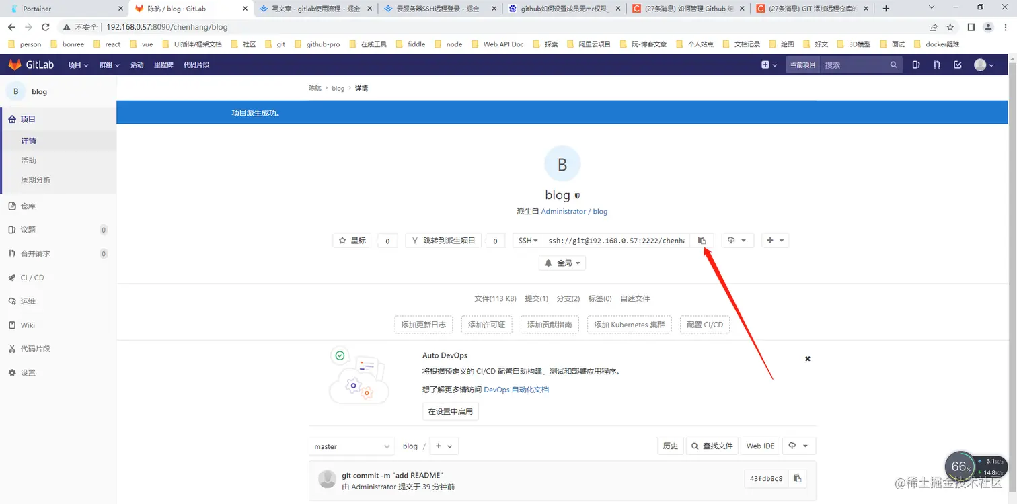Open the navbar plus new-item dropdown
This screenshot has height=504, width=1017.
coord(769,65)
